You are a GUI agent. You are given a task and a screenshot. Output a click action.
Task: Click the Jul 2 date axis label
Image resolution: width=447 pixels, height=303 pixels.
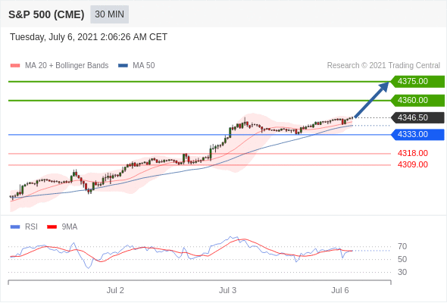tap(115, 290)
